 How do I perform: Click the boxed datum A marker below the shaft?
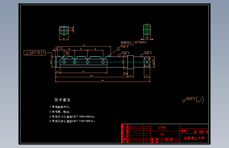coord(125,74)
